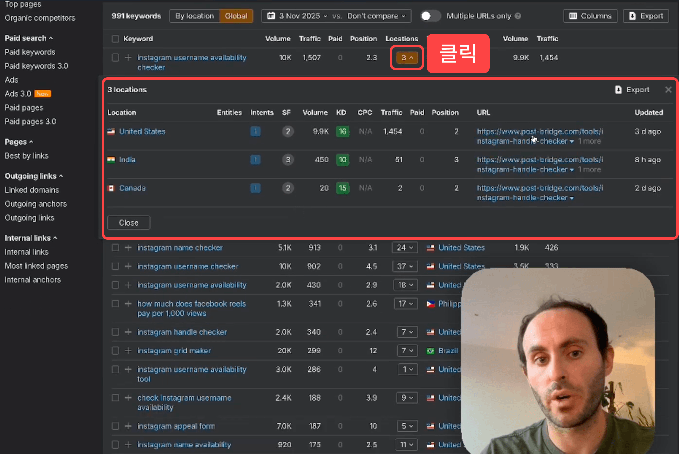Viewport: 679px width, 454px height.
Task: Click plus icon for 'check instagram username availability'
Action: pyautogui.click(x=128, y=398)
